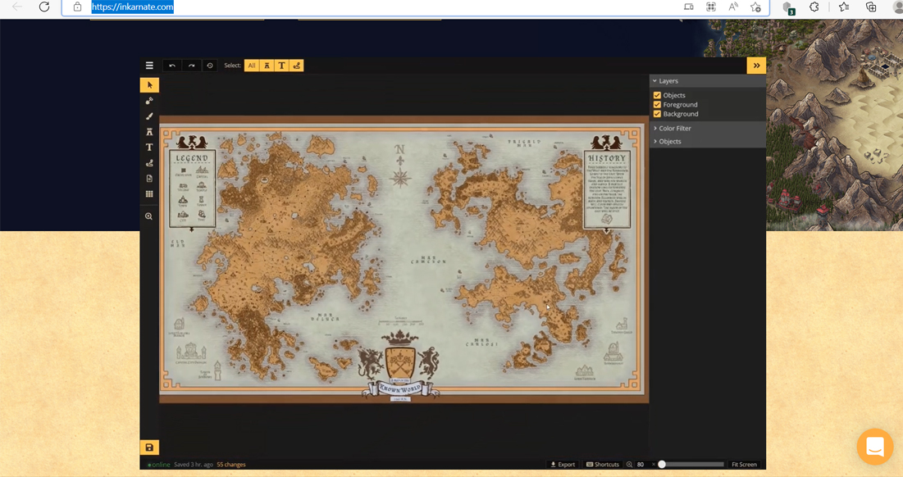Toggle the Background layer visibility
Viewport: 903px width, 477px height.
point(657,114)
